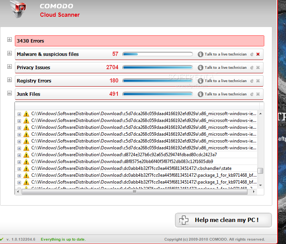
Task: Select path ending d8f8575e20bb6f40f5f87f52db083c12f1605db9
Action: [x=122, y=162]
